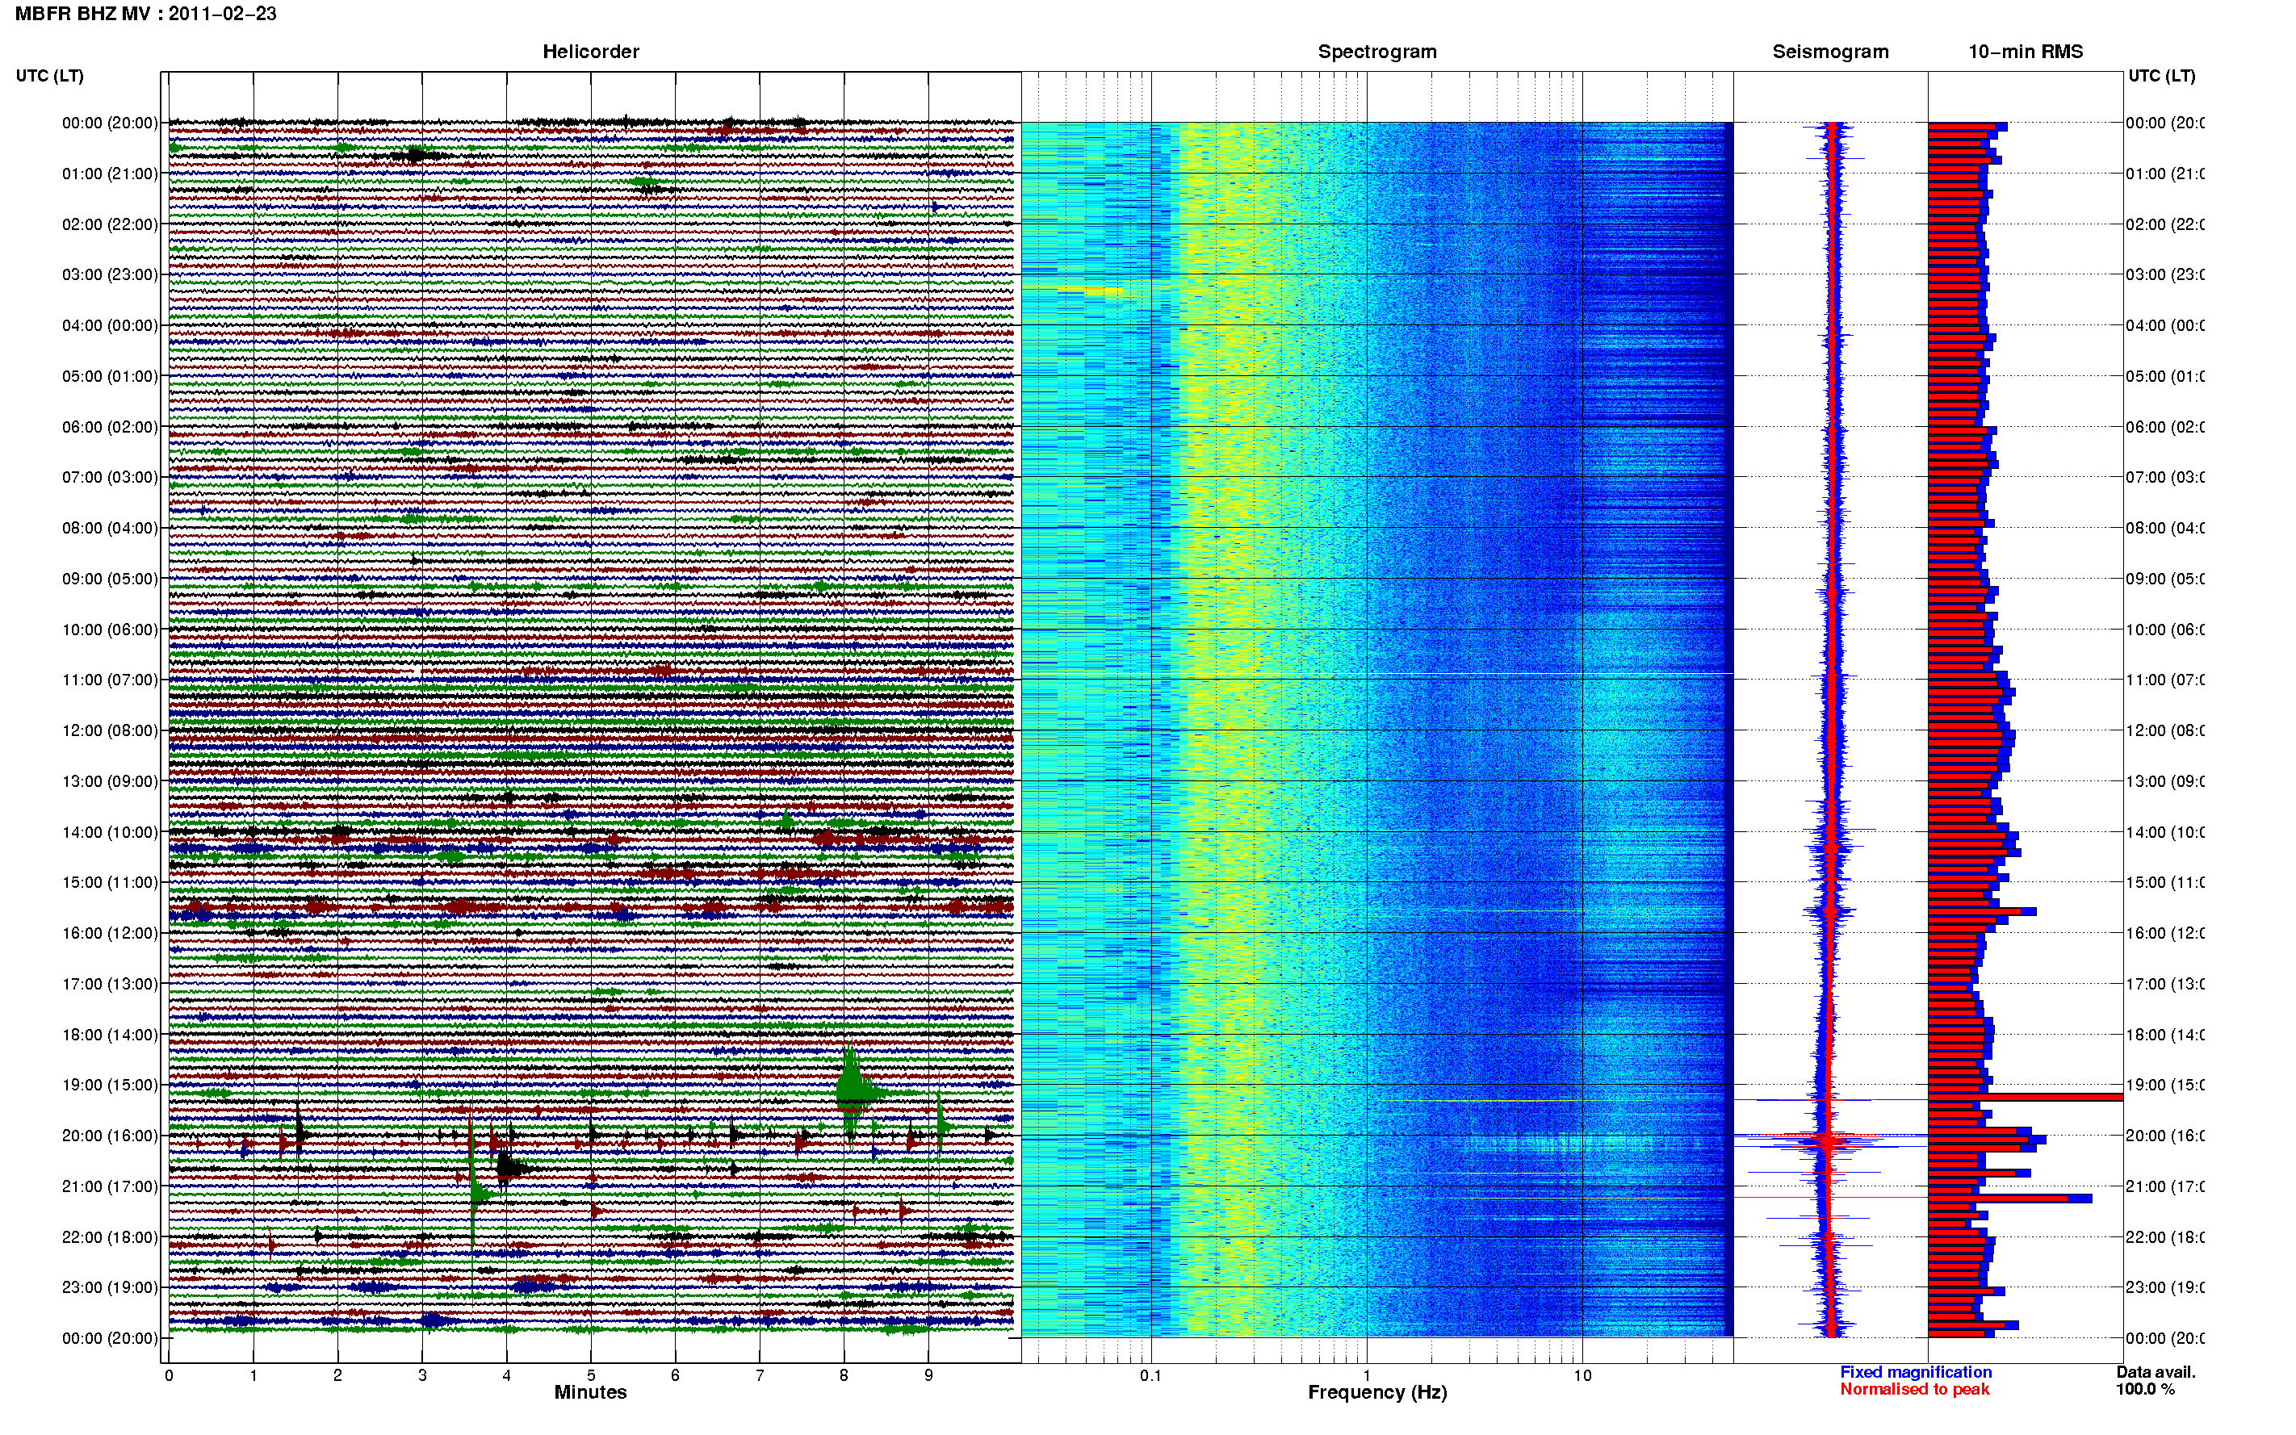Viewport: 2296px width, 1435px height.
Task: Click the Frequency (Hz) axis label
Action: 1377,1392
